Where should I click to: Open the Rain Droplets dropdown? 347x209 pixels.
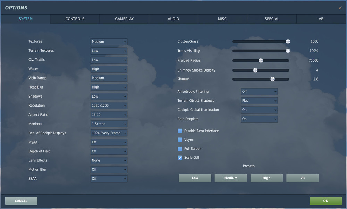click(x=259, y=119)
